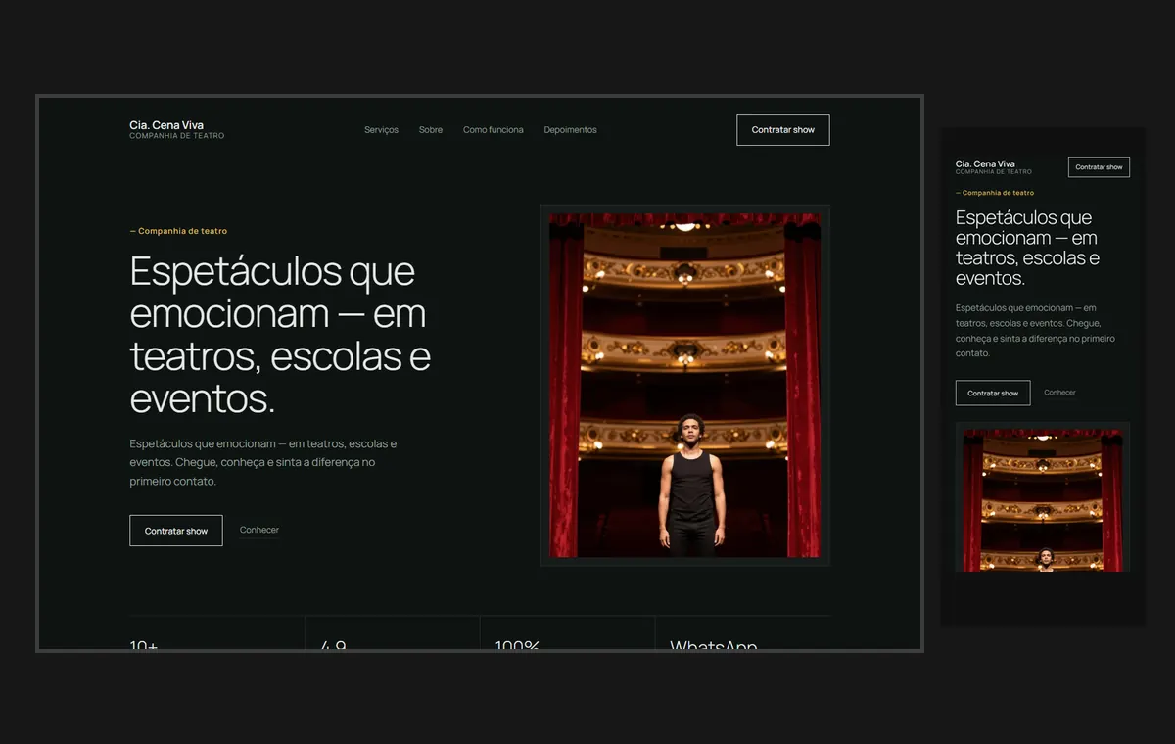
Task: Click yellow Companhia de teatro label in mobile preview
Action: tap(995, 193)
